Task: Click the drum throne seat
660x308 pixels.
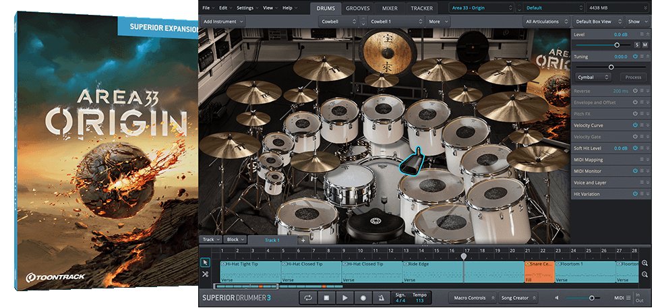Action: [375, 226]
